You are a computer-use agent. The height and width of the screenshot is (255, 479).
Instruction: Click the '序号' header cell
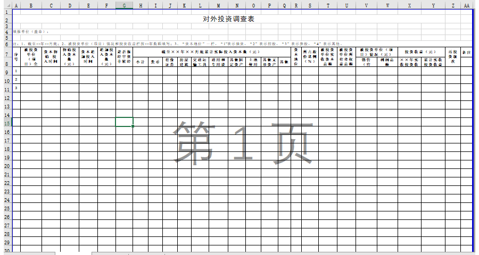[x=16, y=57]
